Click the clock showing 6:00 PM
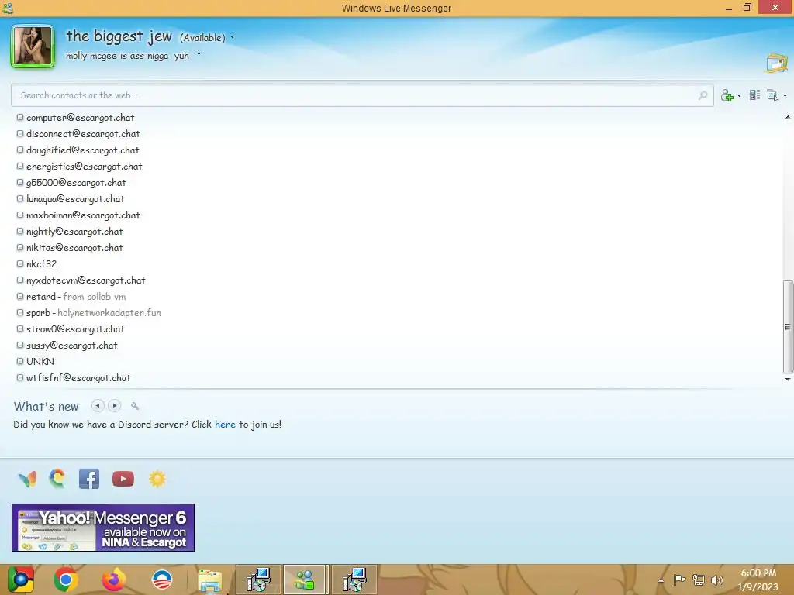 point(758,573)
